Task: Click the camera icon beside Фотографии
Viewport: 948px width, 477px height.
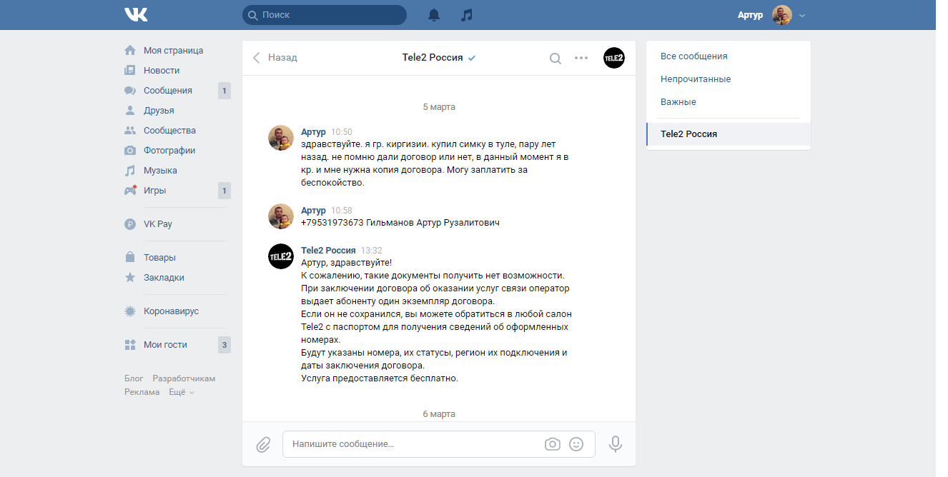Action: pos(130,151)
